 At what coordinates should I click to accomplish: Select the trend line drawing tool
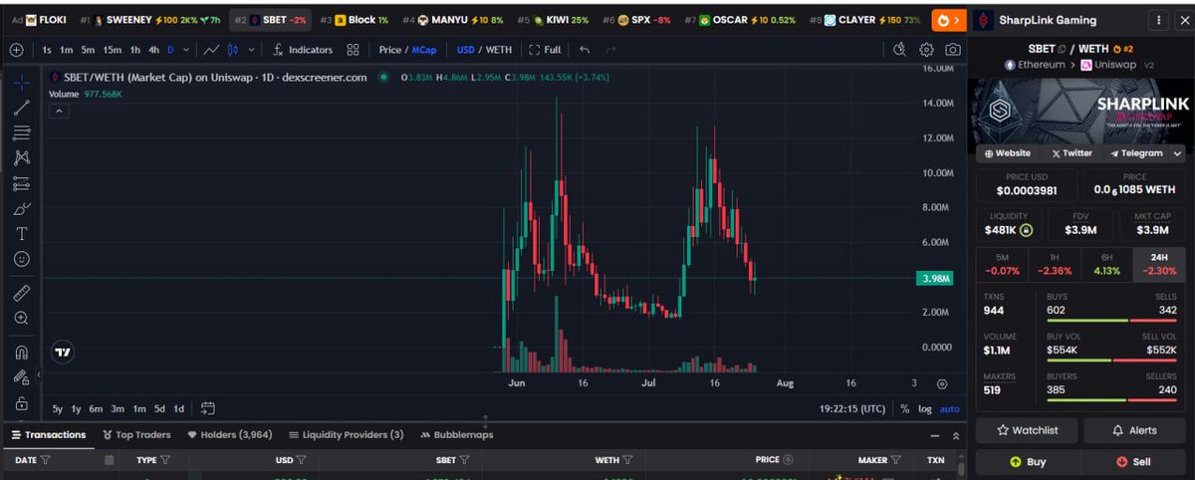[21, 108]
